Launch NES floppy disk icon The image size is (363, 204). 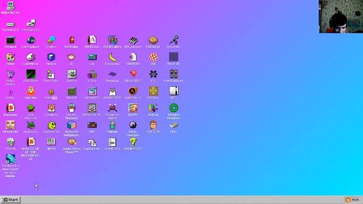pyautogui.click(x=174, y=91)
